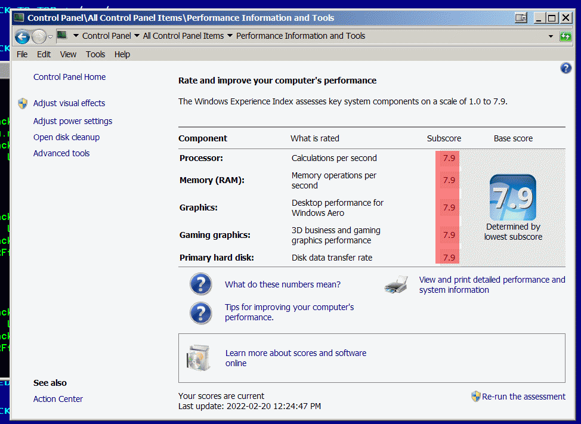Image resolution: width=581 pixels, height=424 pixels.
Task: Click the 'What is rated' column header
Action: 315,138
